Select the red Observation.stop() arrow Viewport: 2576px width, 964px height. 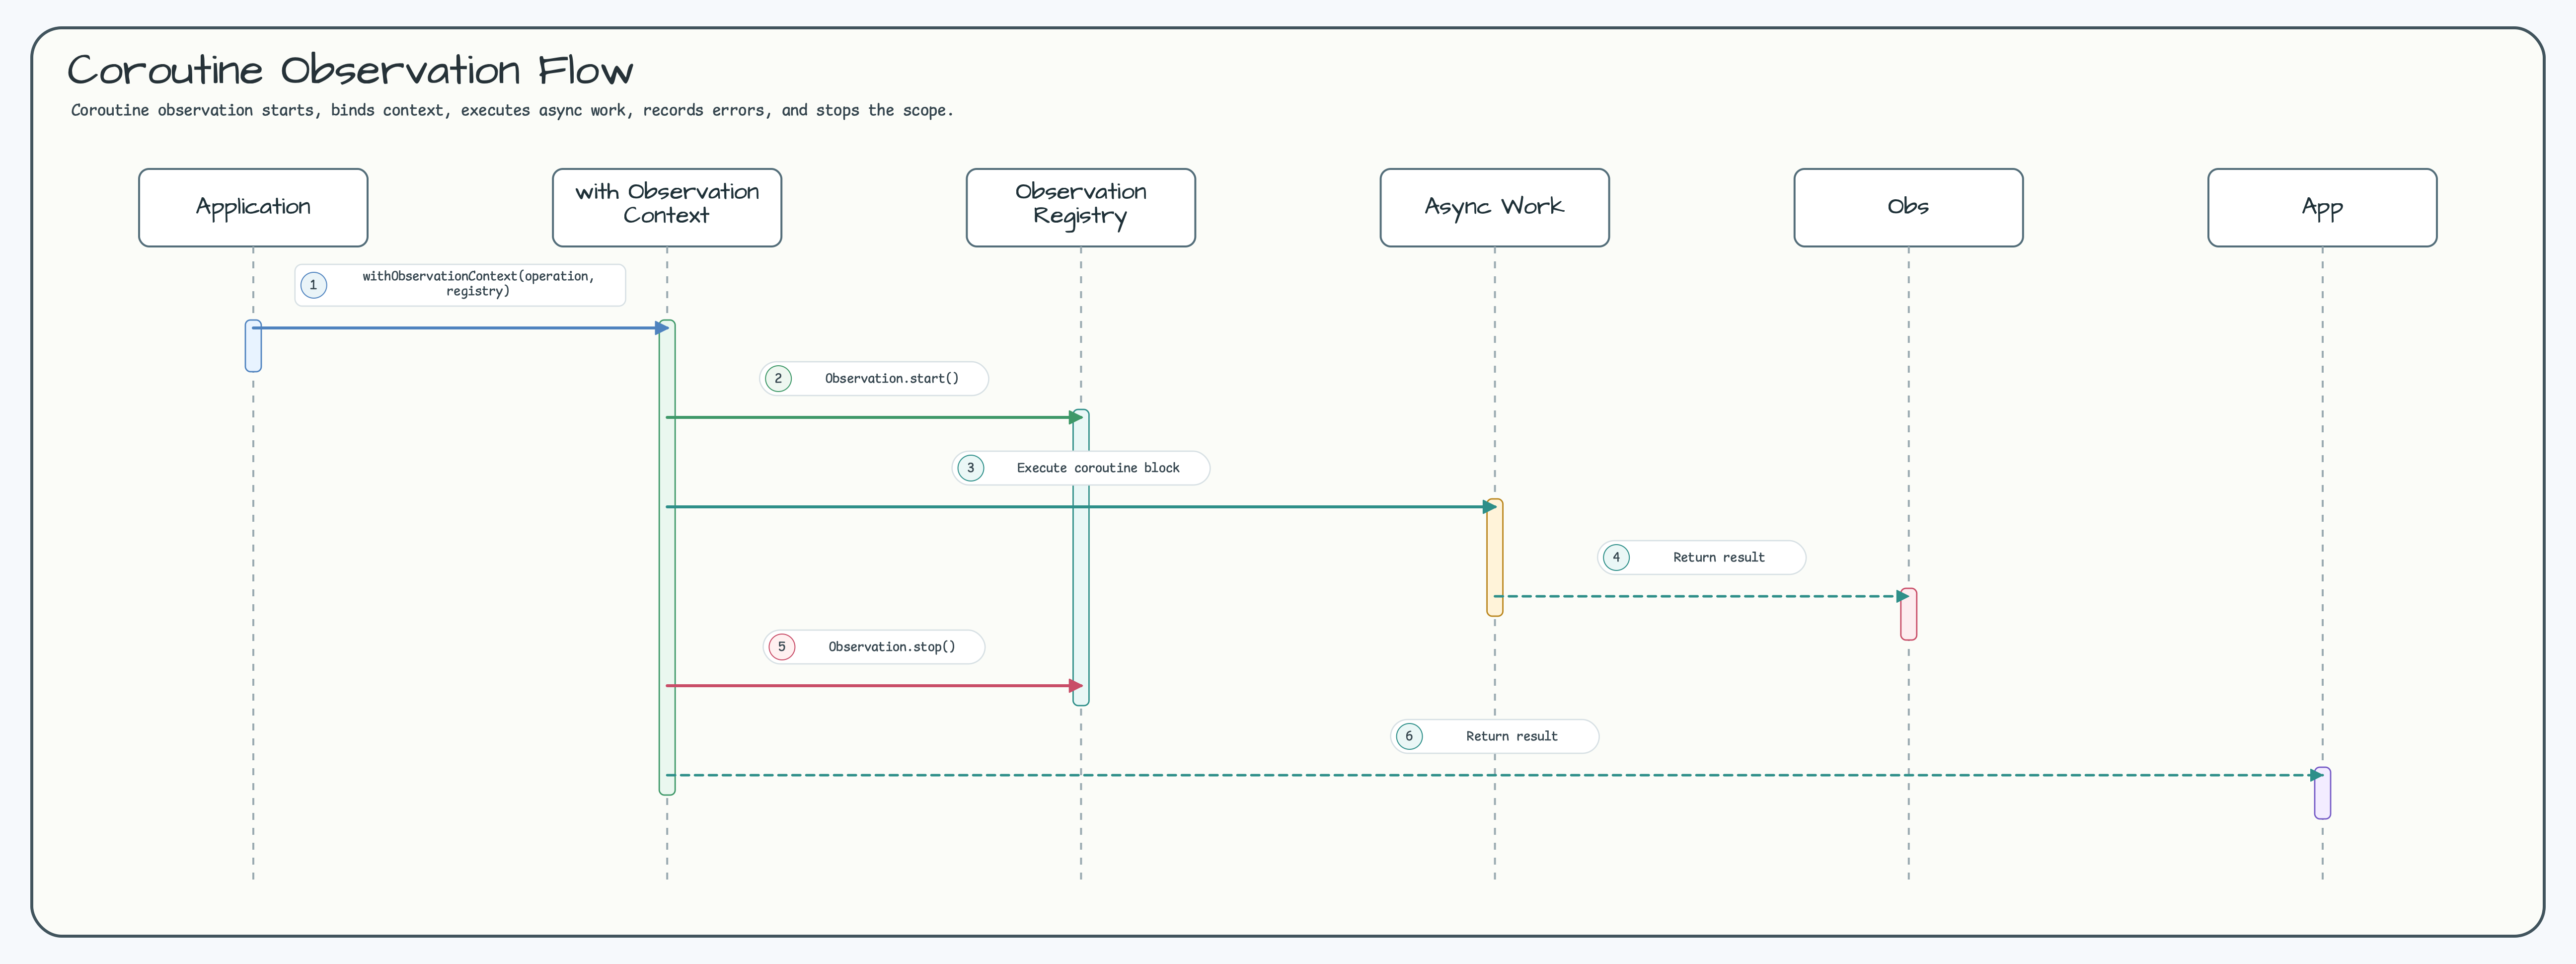(875, 686)
